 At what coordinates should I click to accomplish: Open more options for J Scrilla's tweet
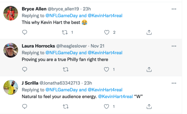(174, 83)
